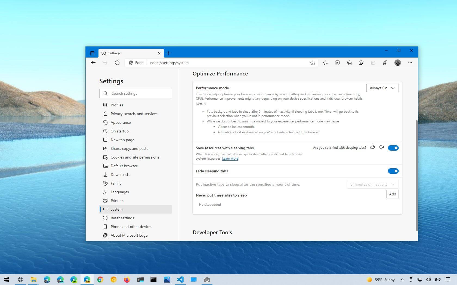
Task: Change the inactive tab sleep time dropdown
Action: click(372, 184)
